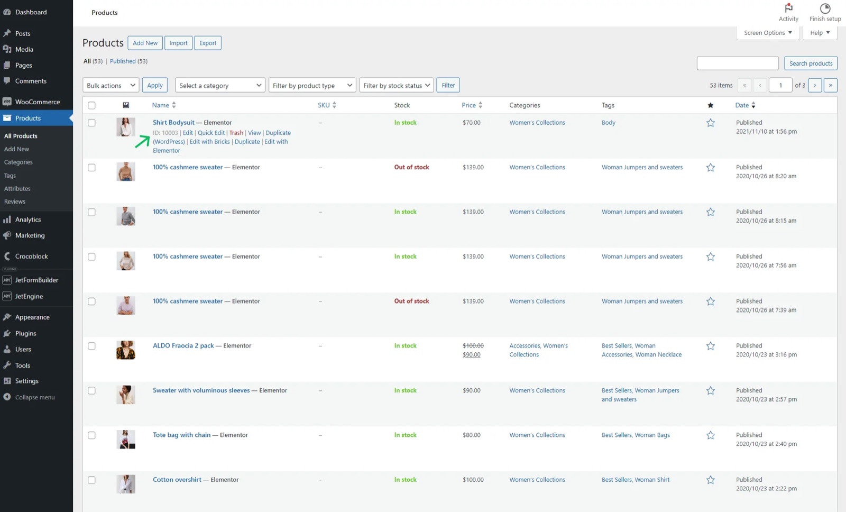
Task: Click the Export button
Action: [208, 43]
